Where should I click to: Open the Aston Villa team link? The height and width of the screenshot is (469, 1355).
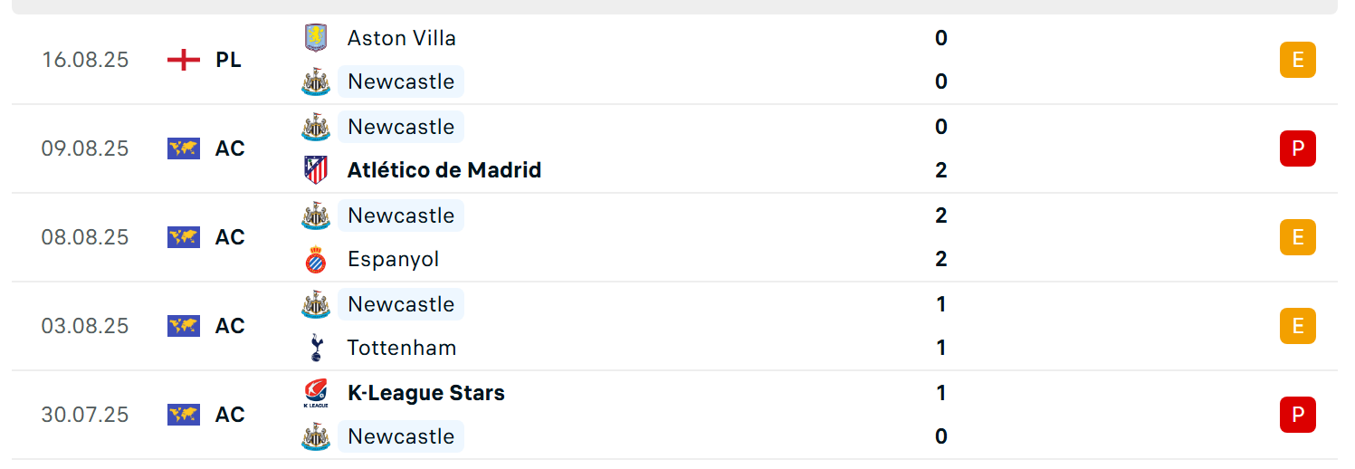point(402,38)
